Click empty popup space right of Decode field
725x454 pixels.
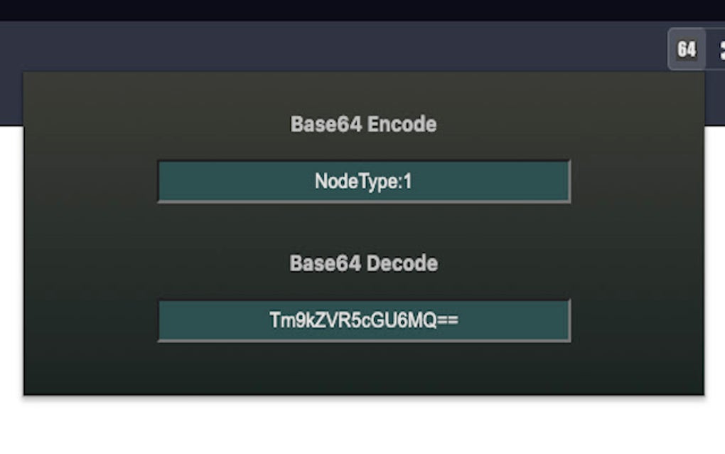[636, 321]
